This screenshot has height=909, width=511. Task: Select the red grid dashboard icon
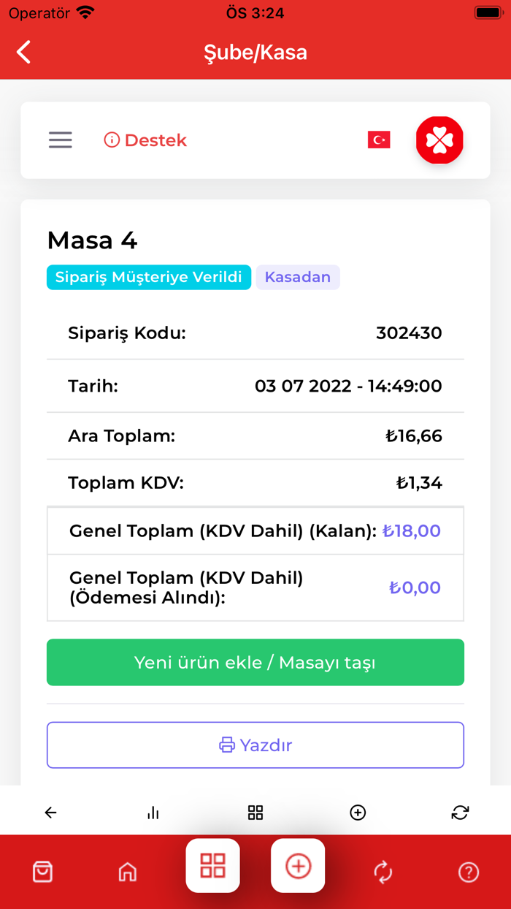click(x=212, y=866)
